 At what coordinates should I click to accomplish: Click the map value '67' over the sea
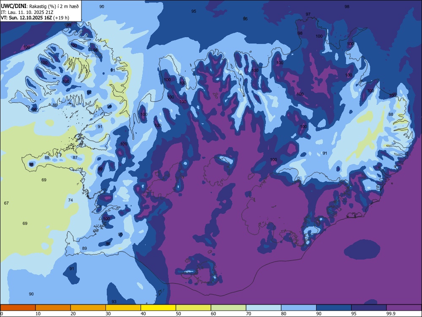tap(6, 203)
